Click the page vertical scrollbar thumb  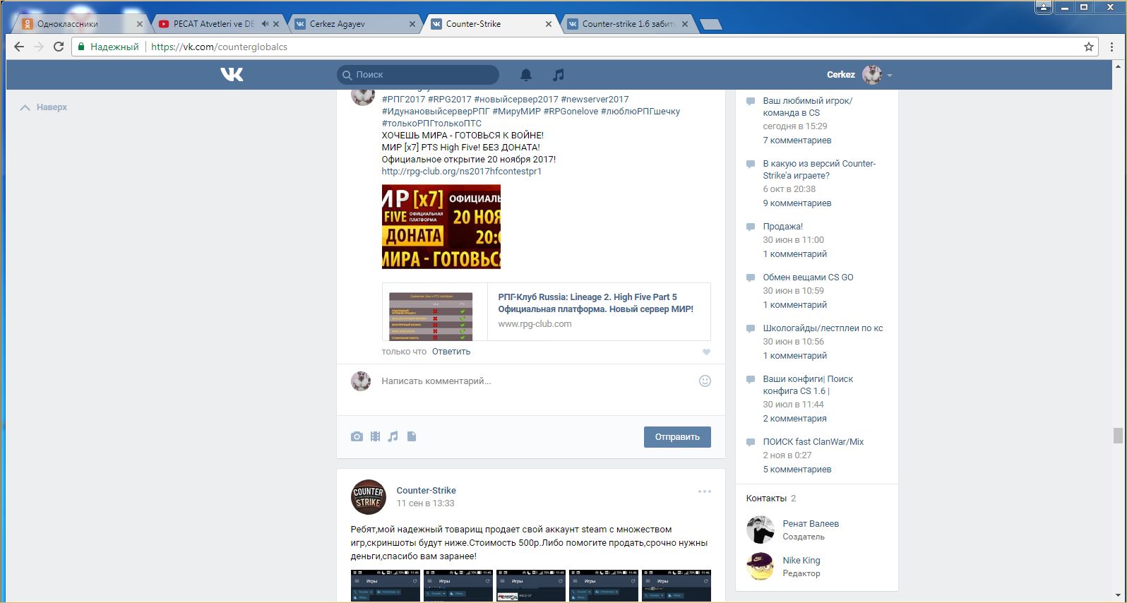tap(1117, 435)
